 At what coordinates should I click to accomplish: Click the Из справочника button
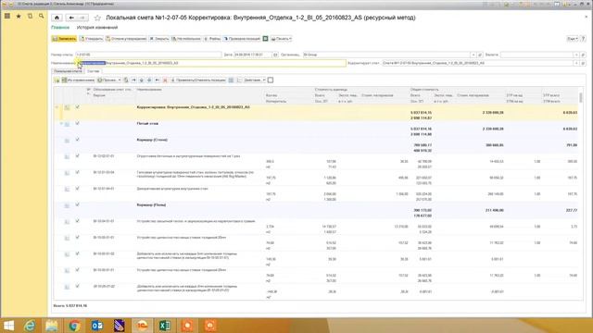78,80
